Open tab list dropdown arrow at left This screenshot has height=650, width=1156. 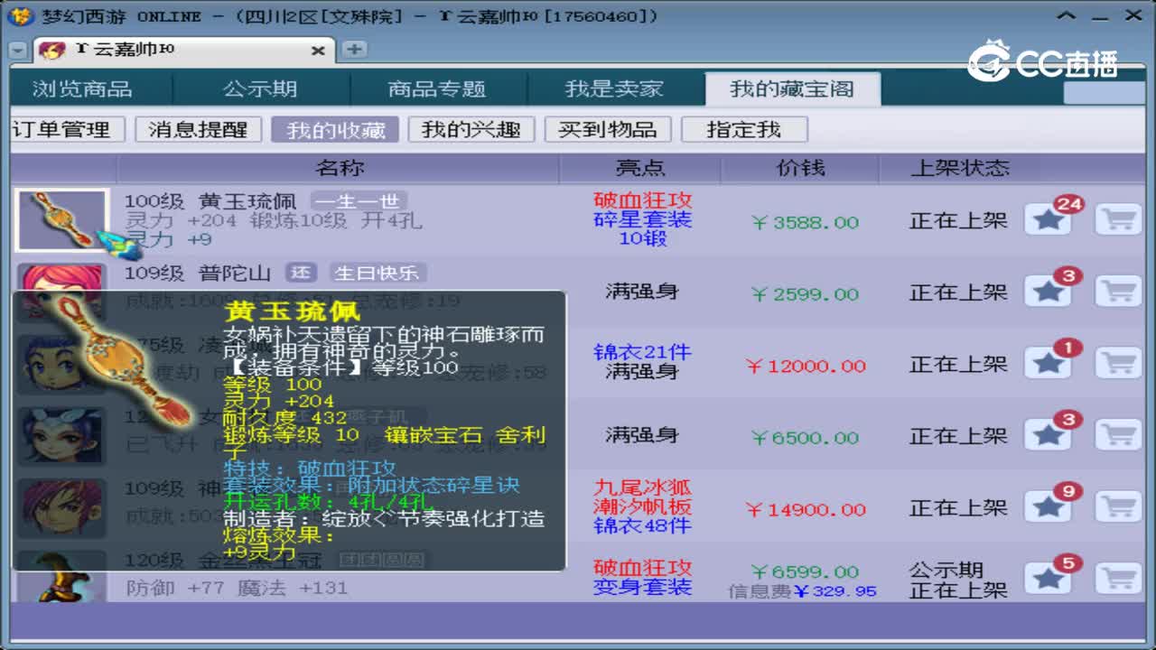pos(18,51)
